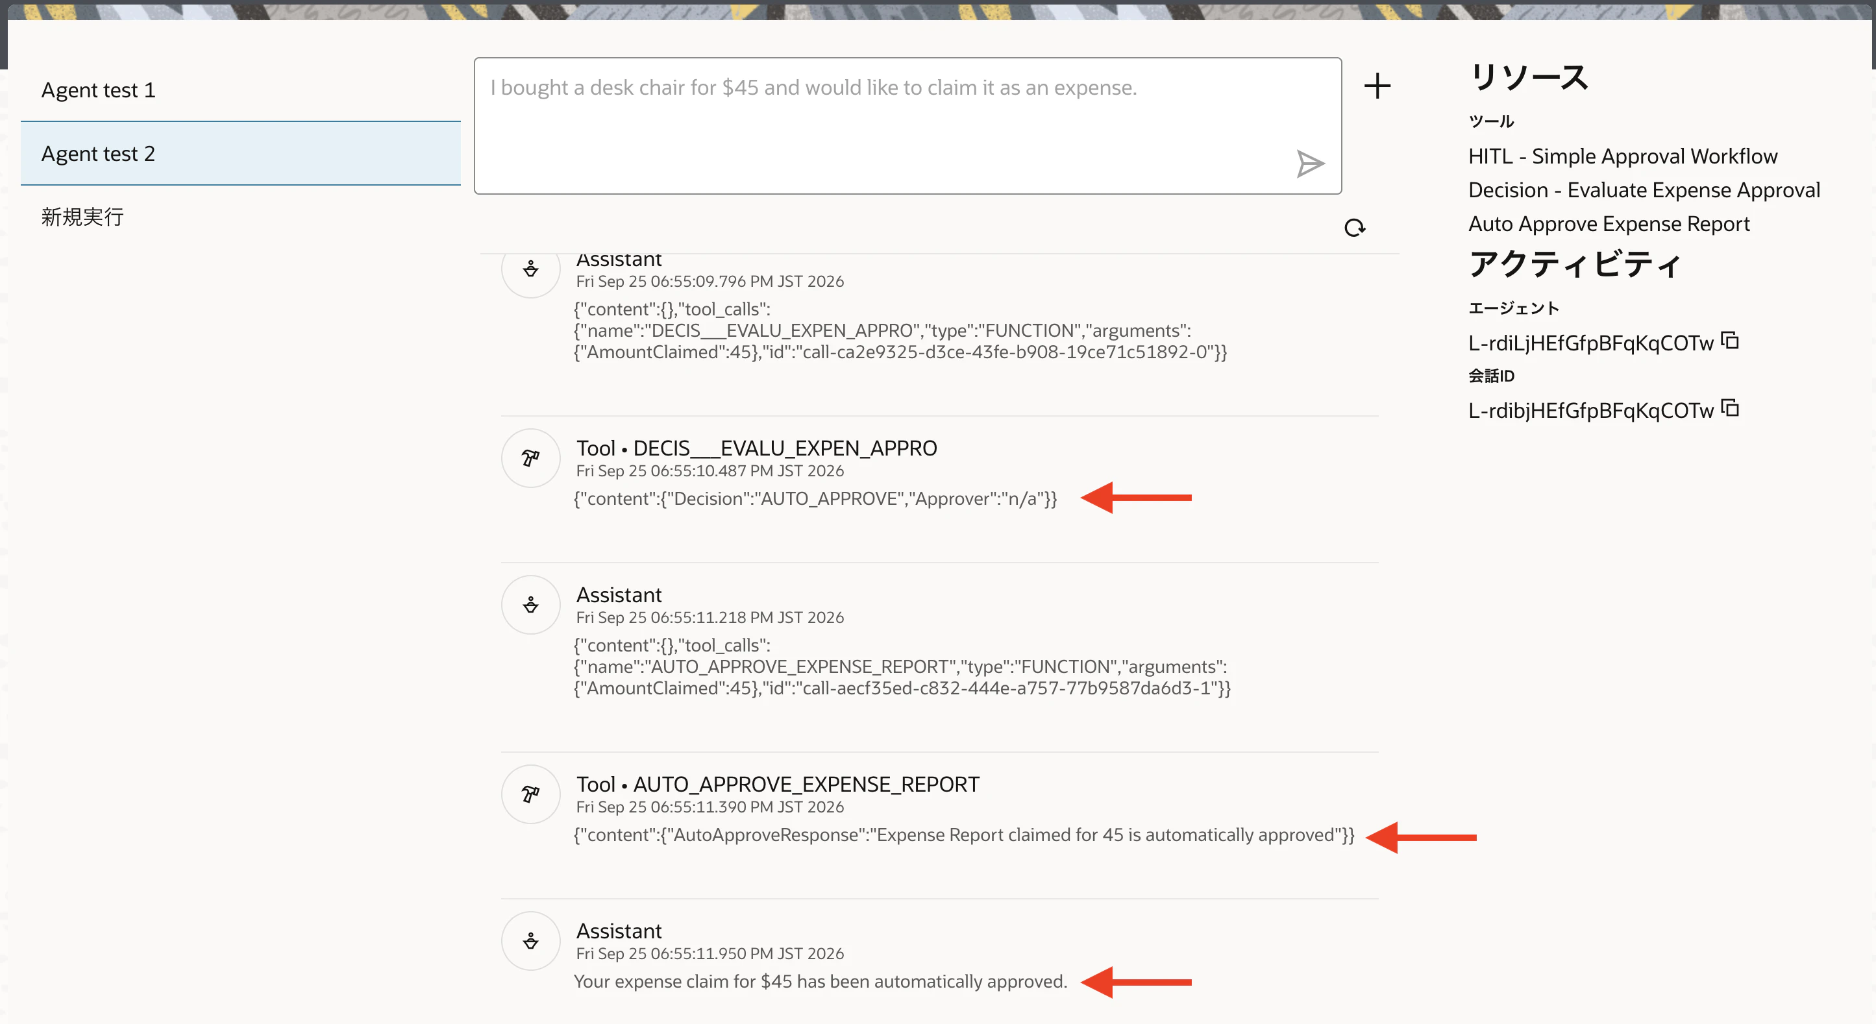1876x1024 pixels.
Task: Click the conversation ID text L-rdibjHEfGfpBFqKqCOTw
Action: click(1590, 411)
